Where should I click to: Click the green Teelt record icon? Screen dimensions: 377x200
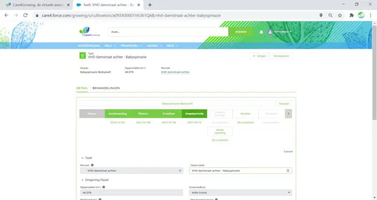(x=83, y=56)
